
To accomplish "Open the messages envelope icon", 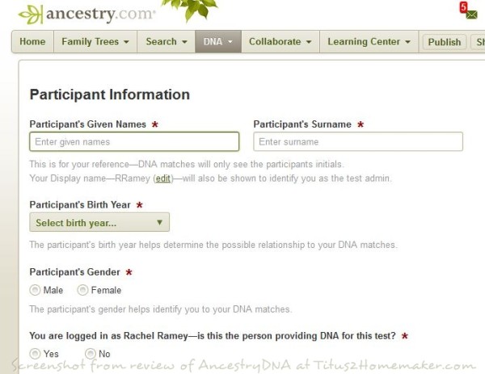I will [x=470, y=14].
